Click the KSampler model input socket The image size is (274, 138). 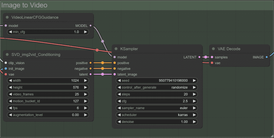point(115,57)
